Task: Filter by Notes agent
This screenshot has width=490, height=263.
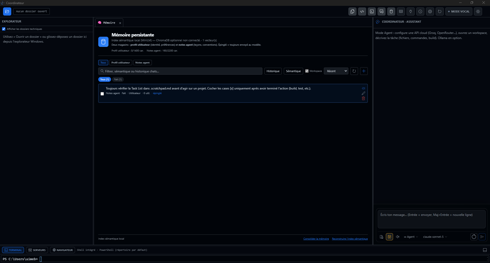Action: pos(142,62)
